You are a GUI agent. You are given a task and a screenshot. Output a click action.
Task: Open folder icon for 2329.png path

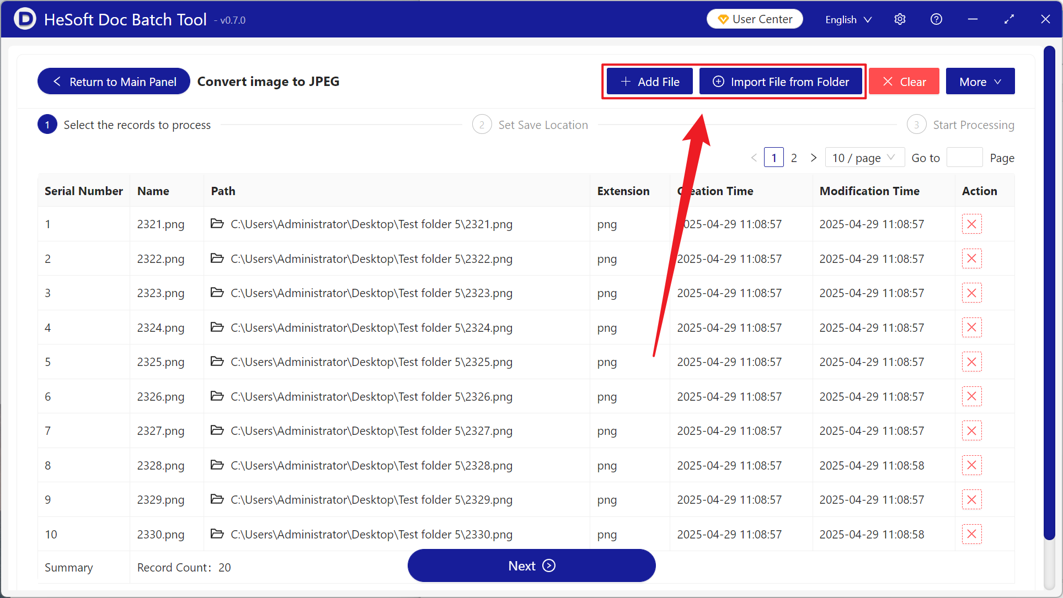pyautogui.click(x=217, y=499)
